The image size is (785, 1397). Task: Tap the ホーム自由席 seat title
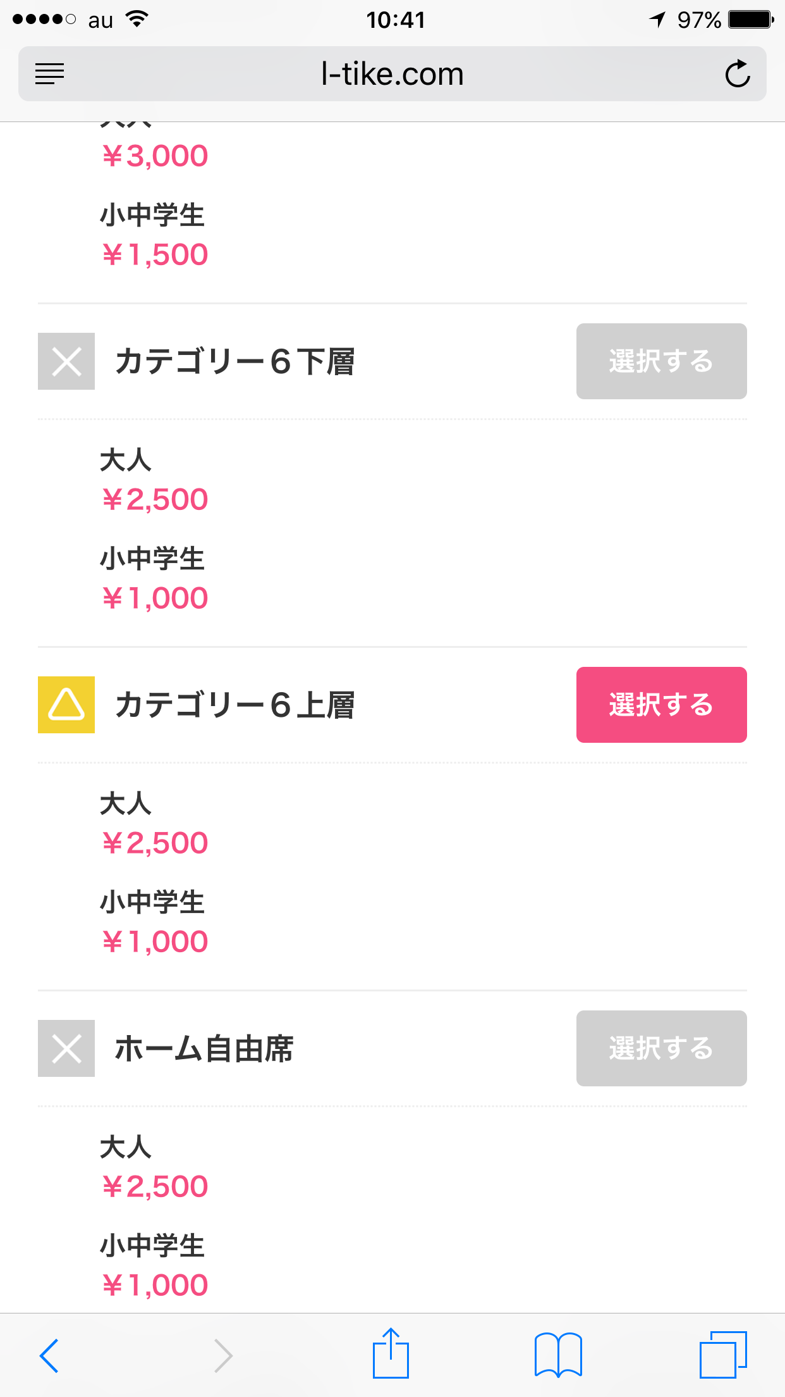pos(204,1048)
